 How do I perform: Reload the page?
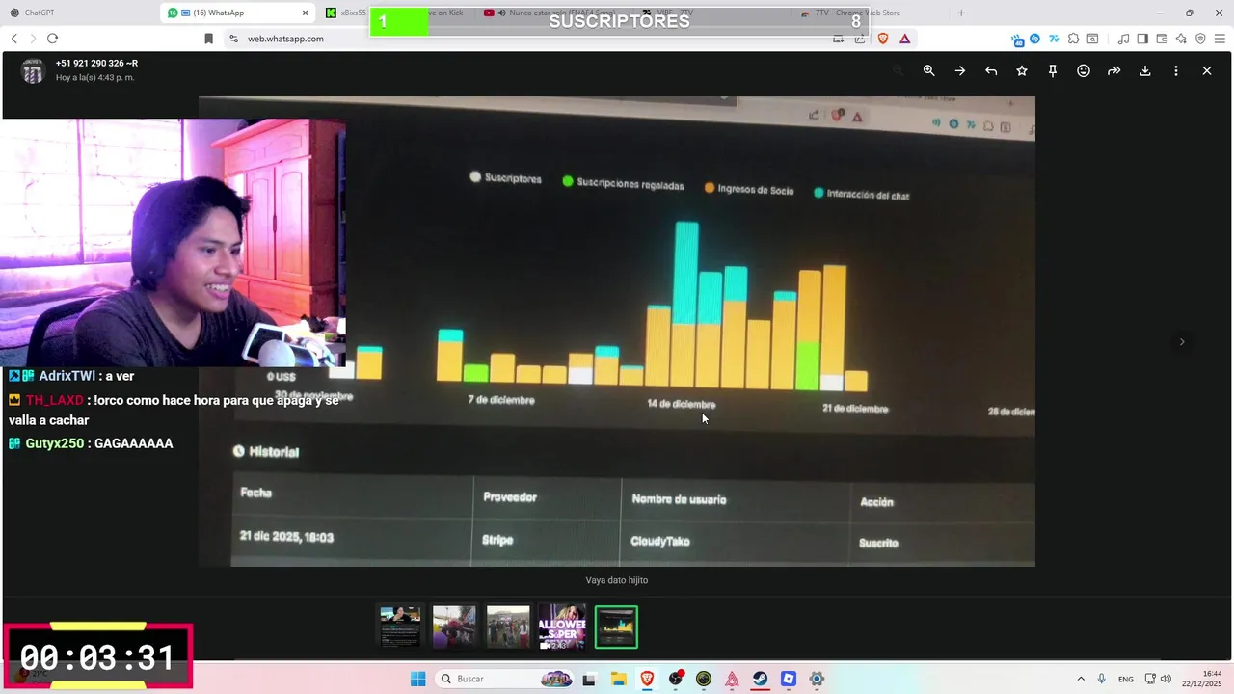[52, 39]
